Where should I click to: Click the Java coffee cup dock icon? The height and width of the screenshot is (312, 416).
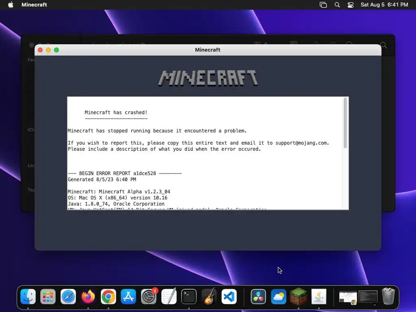click(x=318, y=296)
